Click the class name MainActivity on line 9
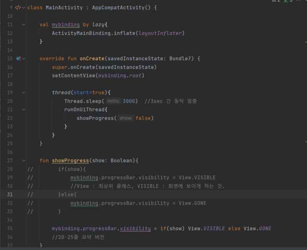 (x=64, y=8)
